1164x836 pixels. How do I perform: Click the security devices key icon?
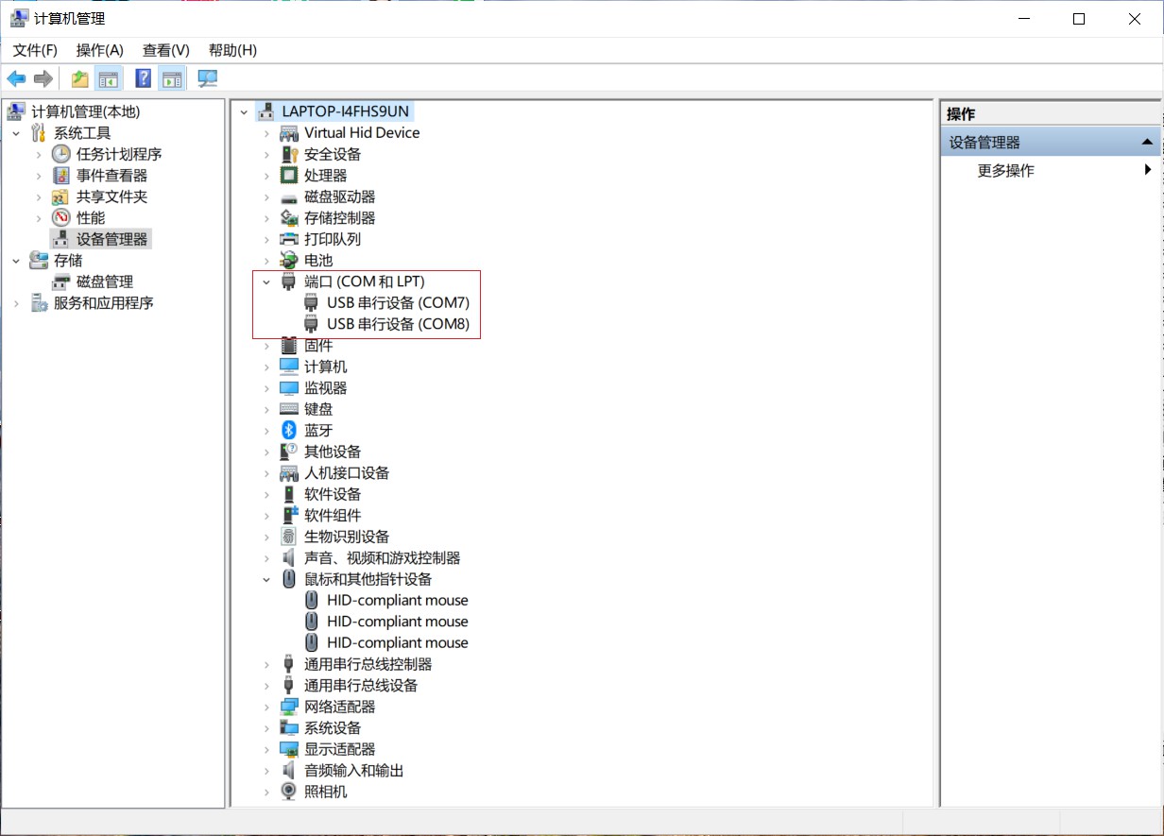(x=289, y=154)
